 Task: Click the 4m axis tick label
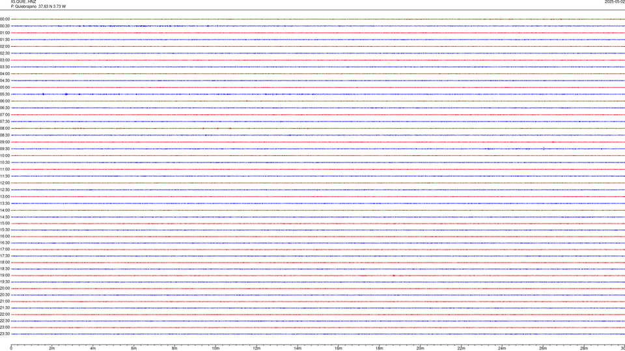93,348
